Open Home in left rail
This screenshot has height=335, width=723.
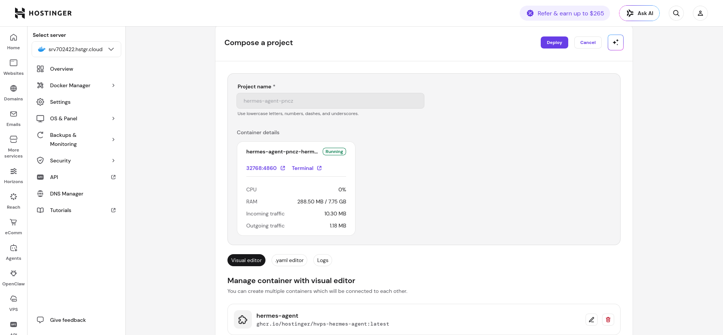pyautogui.click(x=14, y=42)
